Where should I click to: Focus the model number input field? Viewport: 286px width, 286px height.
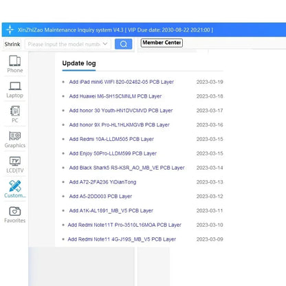coord(64,44)
